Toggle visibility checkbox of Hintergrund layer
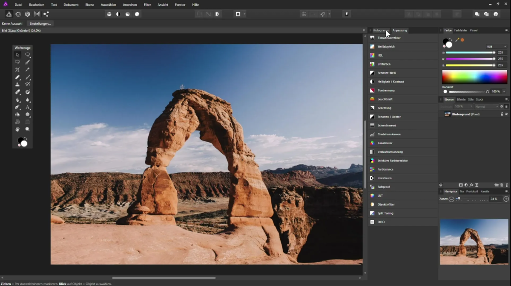This screenshot has height=286, width=511. click(x=506, y=114)
